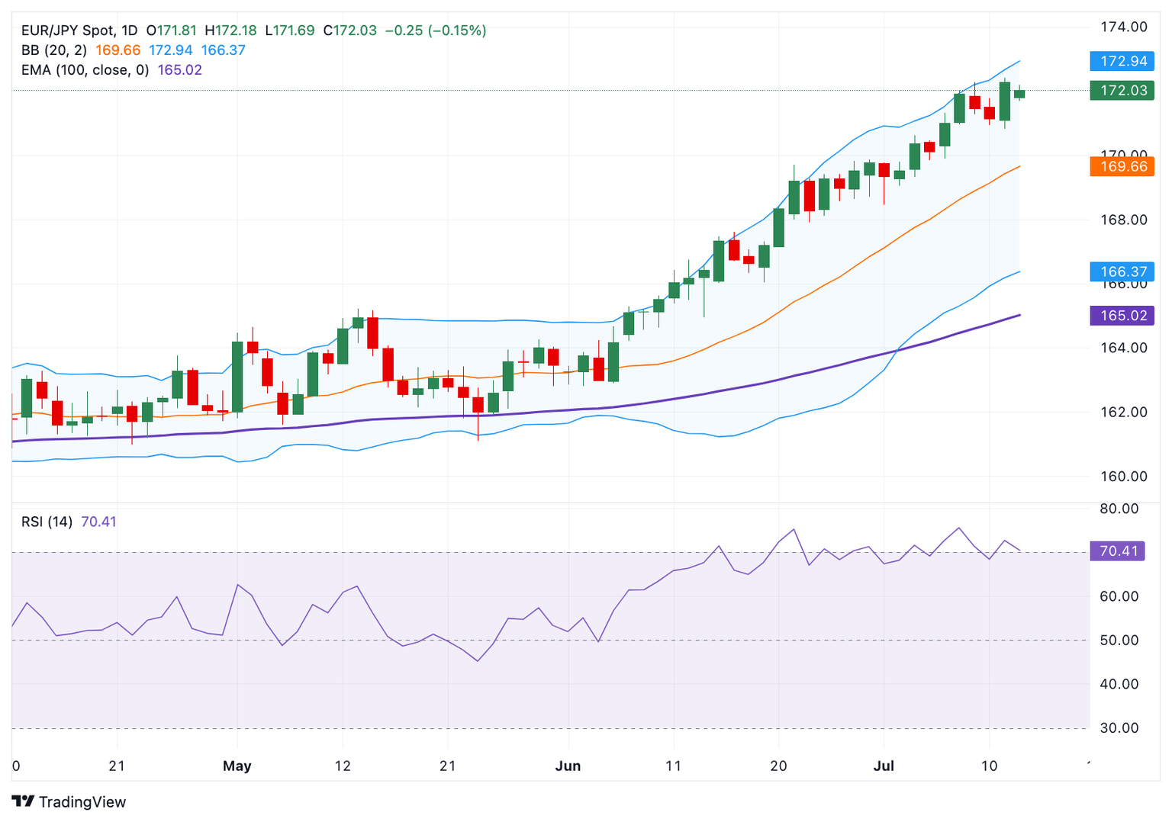Click the purple 70.41 RSI axis tag
Screen dimensions: 1172x822
[x=1117, y=551]
